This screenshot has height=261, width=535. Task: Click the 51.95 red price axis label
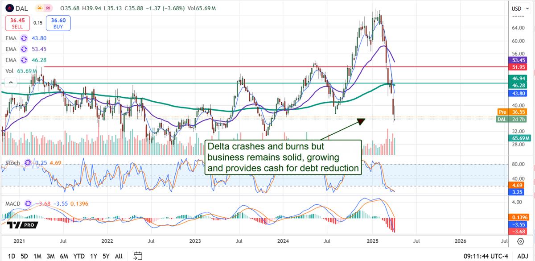pos(519,67)
